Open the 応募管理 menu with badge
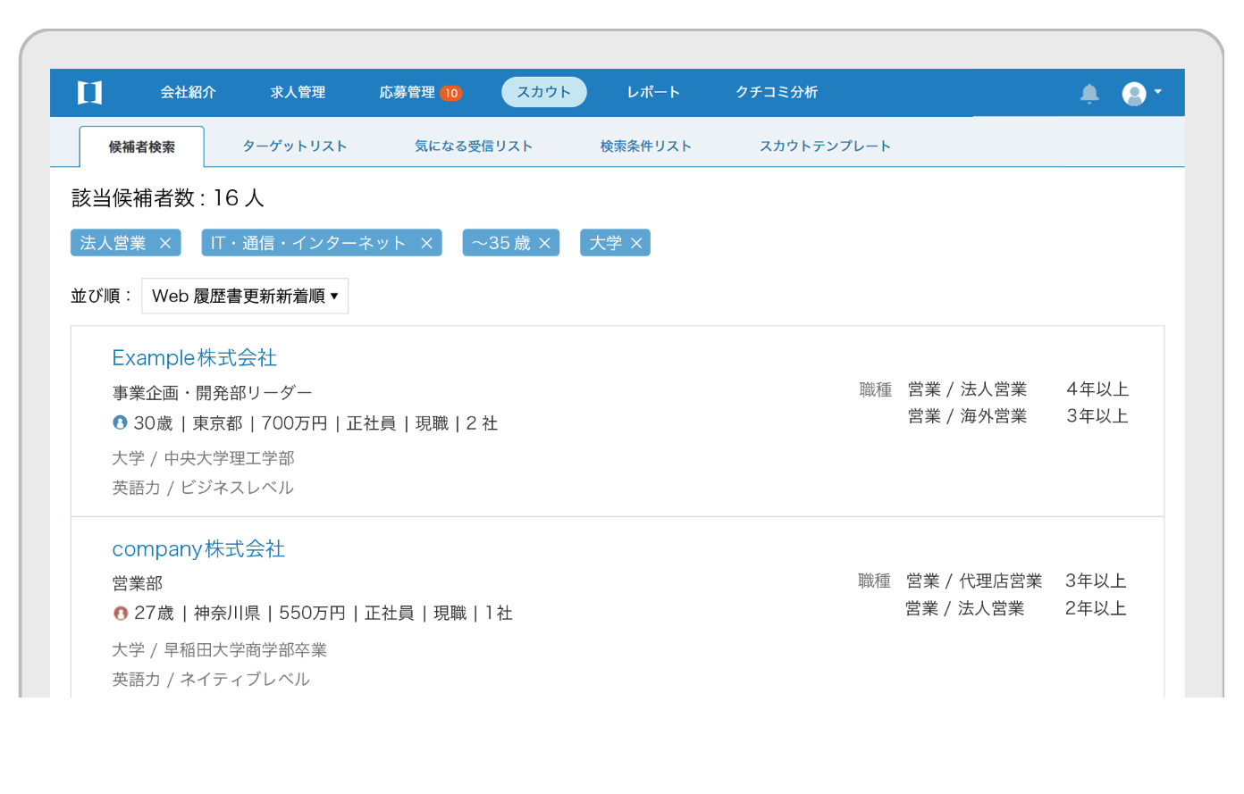This screenshot has height=794, width=1244. (419, 92)
